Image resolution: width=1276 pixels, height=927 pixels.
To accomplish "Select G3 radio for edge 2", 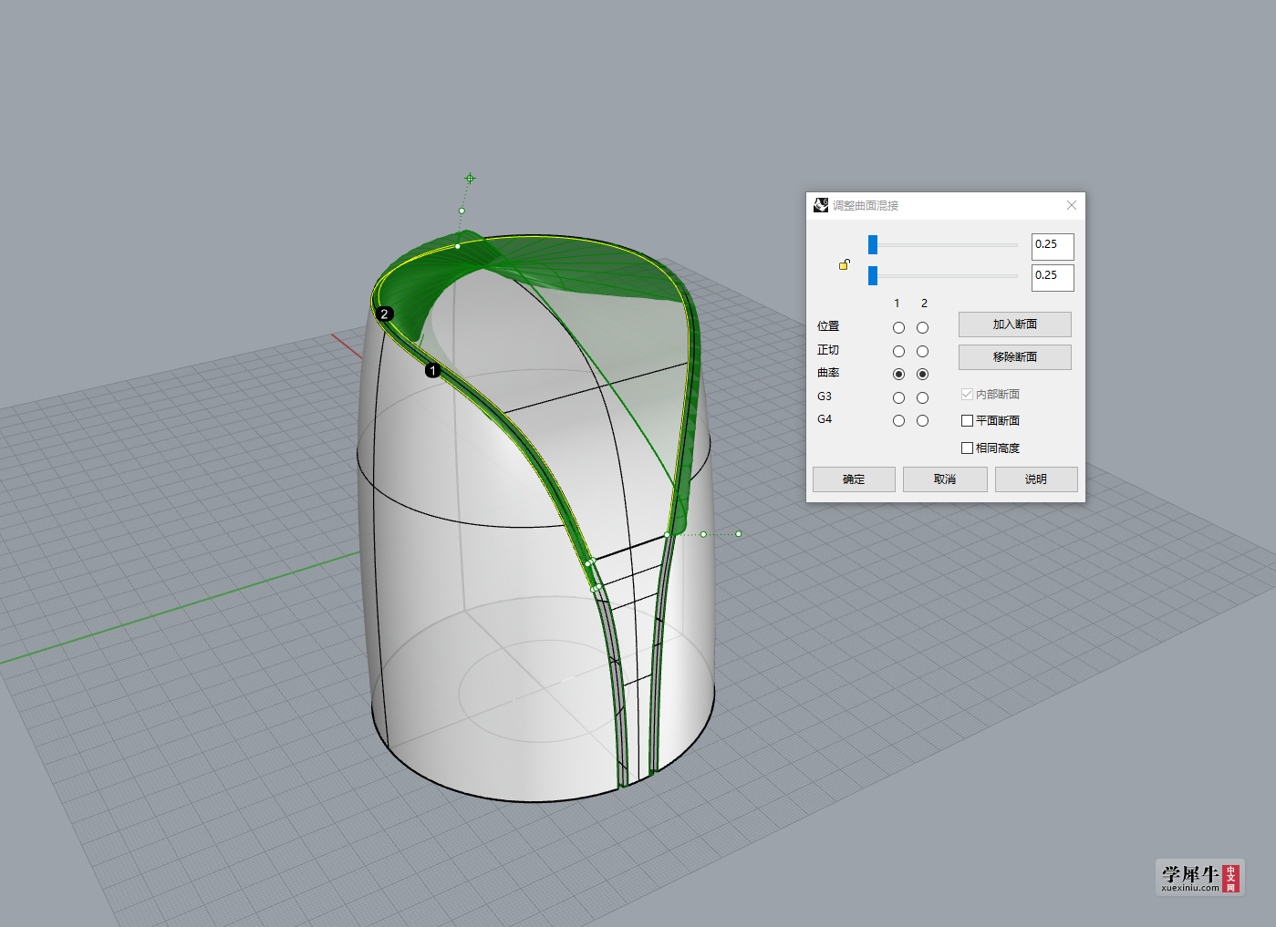I will 922,397.
